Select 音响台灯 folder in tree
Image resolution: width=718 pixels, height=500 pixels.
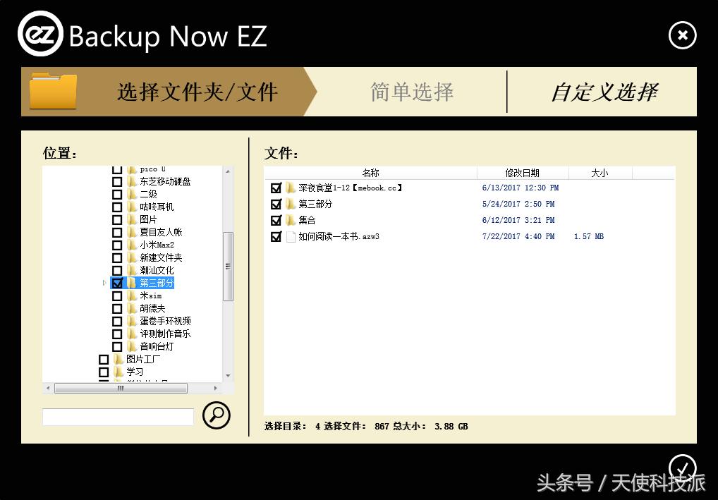(x=157, y=346)
